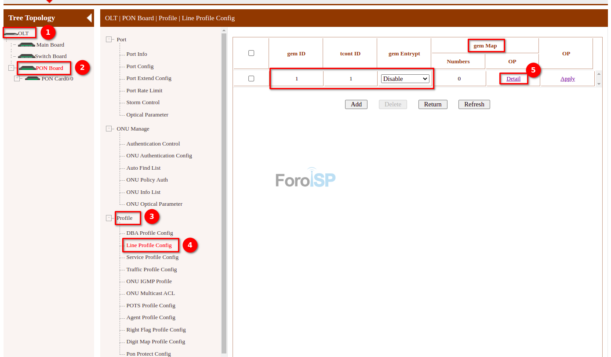Open the gem Map Detail link
The image size is (611, 357).
point(513,79)
